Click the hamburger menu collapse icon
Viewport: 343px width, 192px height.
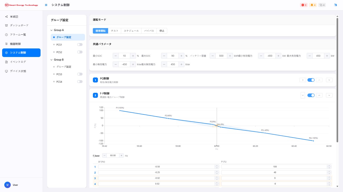tap(46, 5)
